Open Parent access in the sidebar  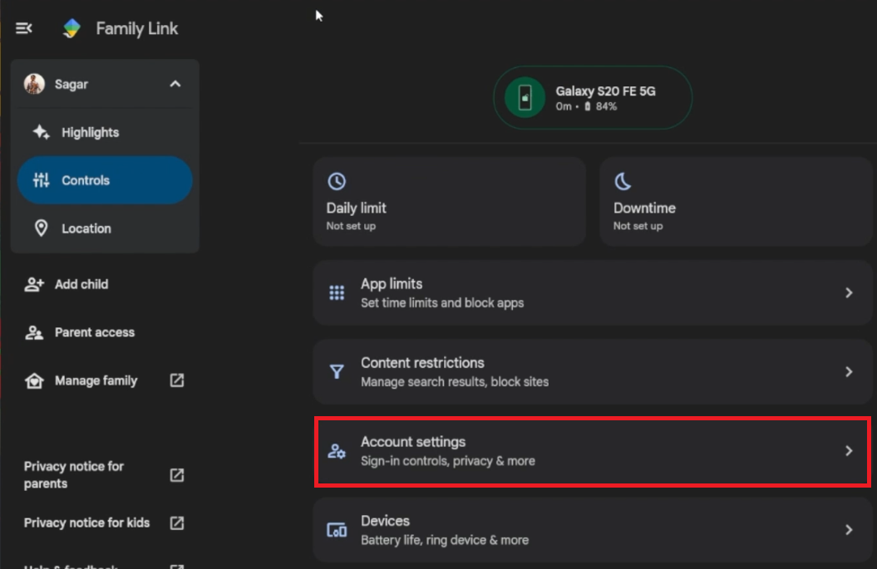[105, 332]
